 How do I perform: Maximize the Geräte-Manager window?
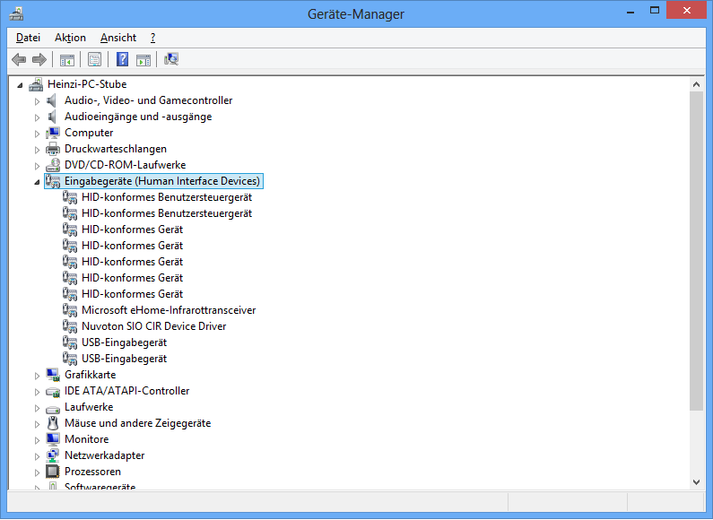[x=655, y=11]
